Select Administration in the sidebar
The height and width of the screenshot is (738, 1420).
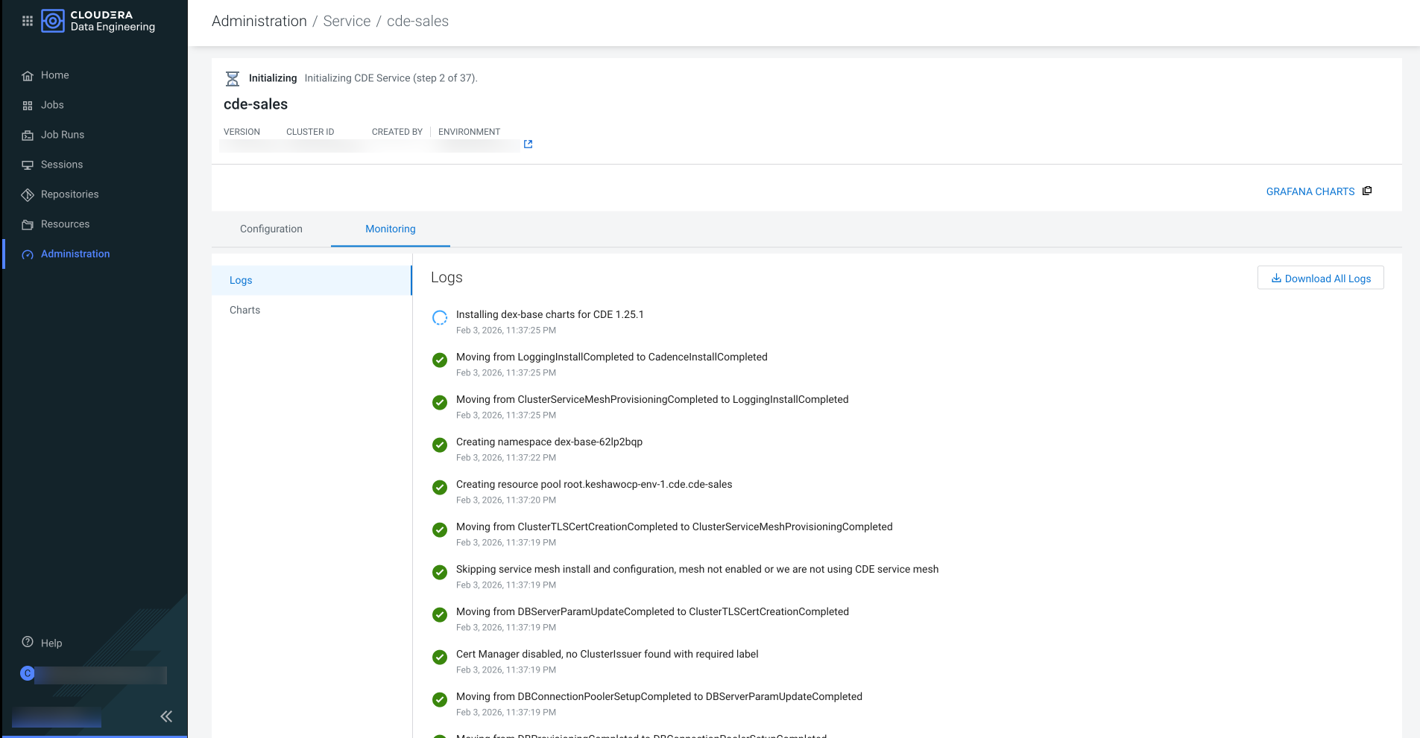pos(75,254)
